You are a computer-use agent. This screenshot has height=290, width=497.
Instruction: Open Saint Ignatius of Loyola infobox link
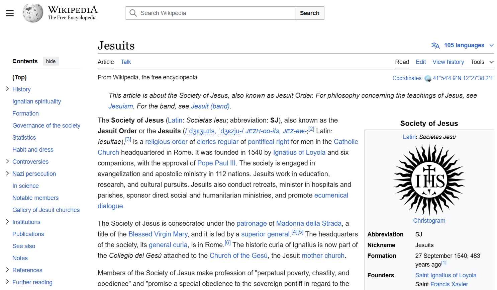point(446,275)
